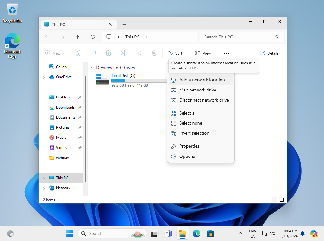Expand This PC tree node
The image size is (324, 241).
click(44, 178)
